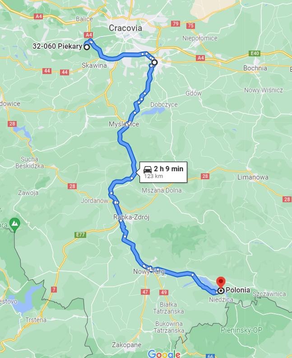Click the Google logo at the bottom
The image size is (292, 358).
point(164,354)
